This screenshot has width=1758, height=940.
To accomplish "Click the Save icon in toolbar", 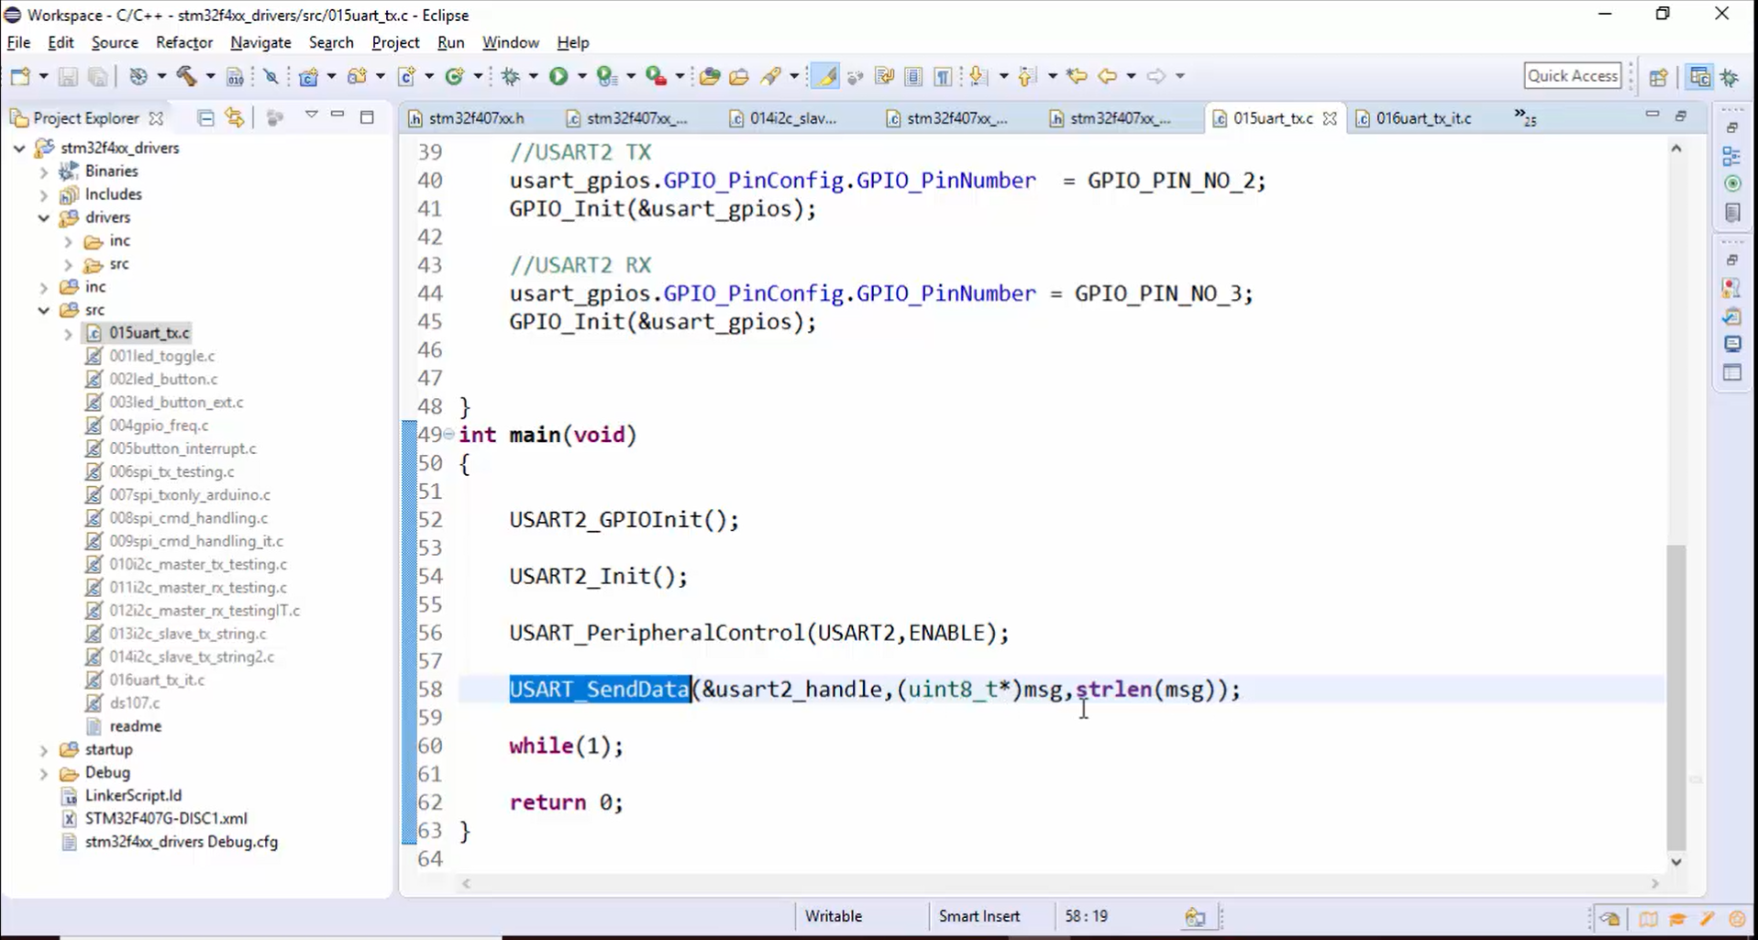I will coord(68,77).
